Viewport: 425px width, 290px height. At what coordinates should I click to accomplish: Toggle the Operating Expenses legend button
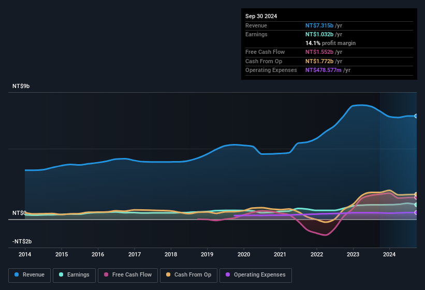(256, 275)
